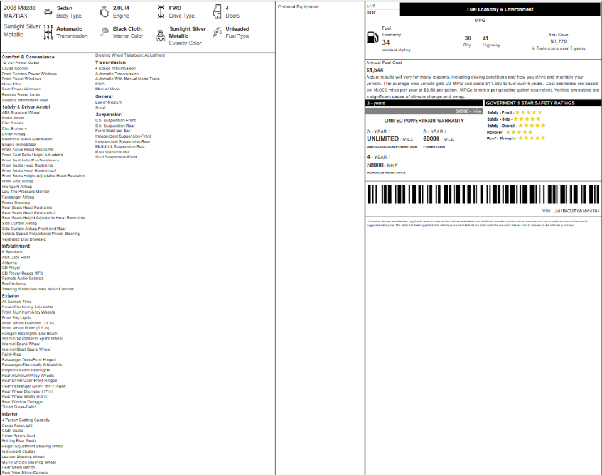Click the Driver Airbag feature
Viewport: 602px width, 475px height.
click(x=13, y=134)
